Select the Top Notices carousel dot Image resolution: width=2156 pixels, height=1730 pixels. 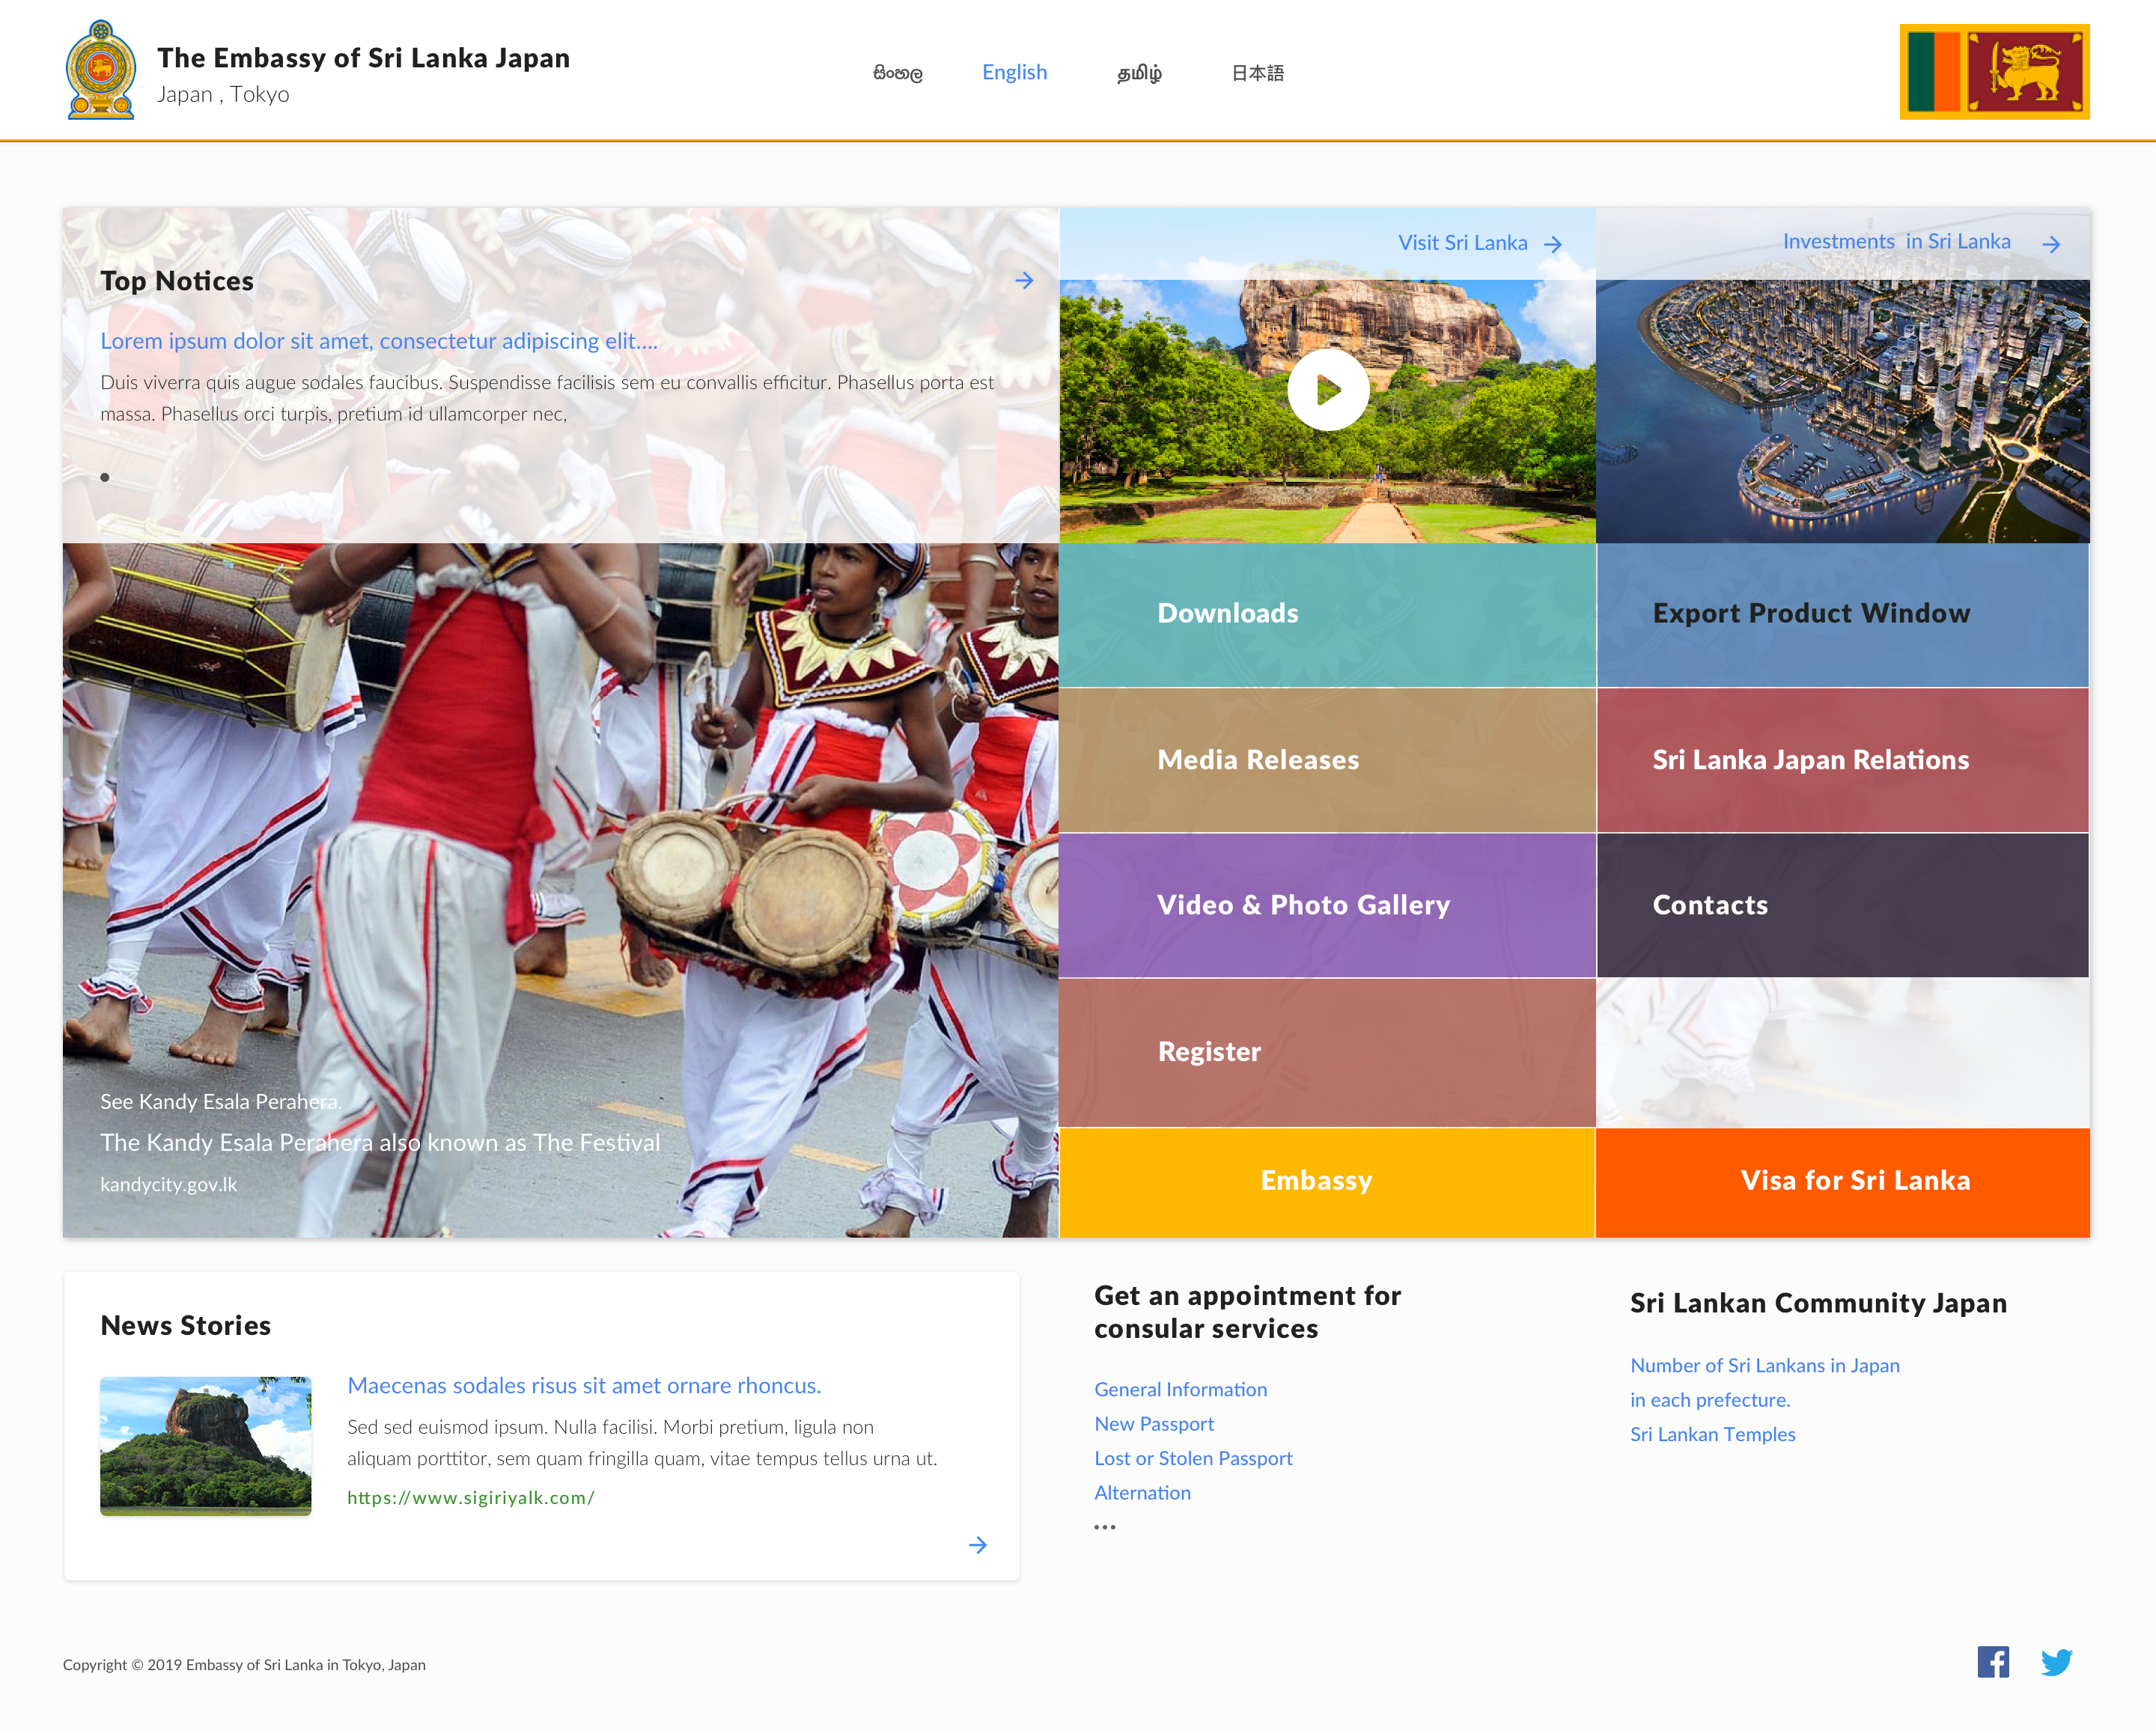[x=105, y=477]
